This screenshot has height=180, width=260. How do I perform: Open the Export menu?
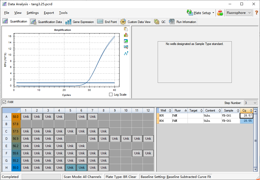(x=49, y=13)
